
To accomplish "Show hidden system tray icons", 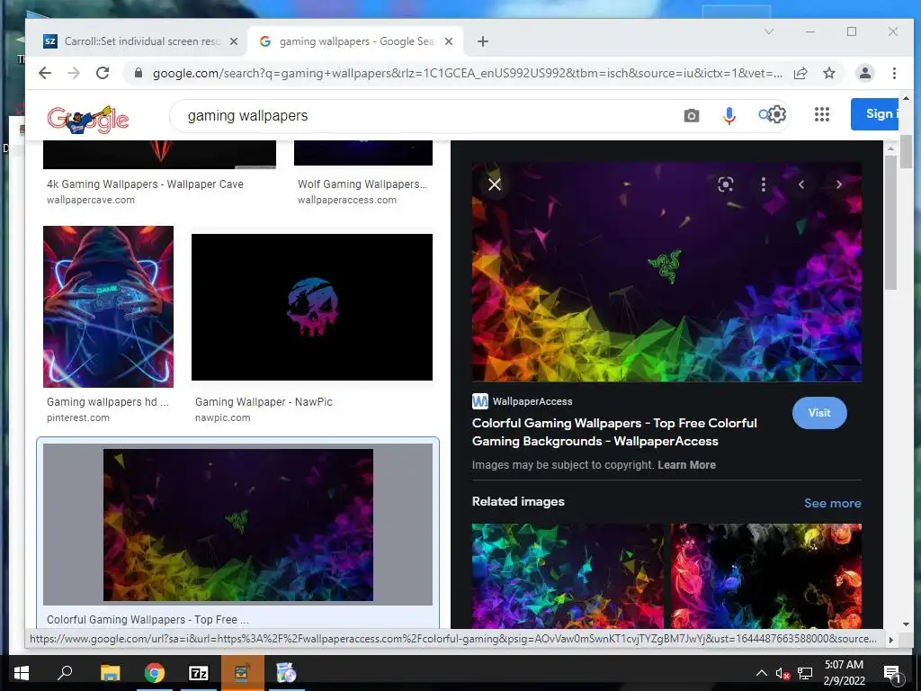I will point(761,673).
